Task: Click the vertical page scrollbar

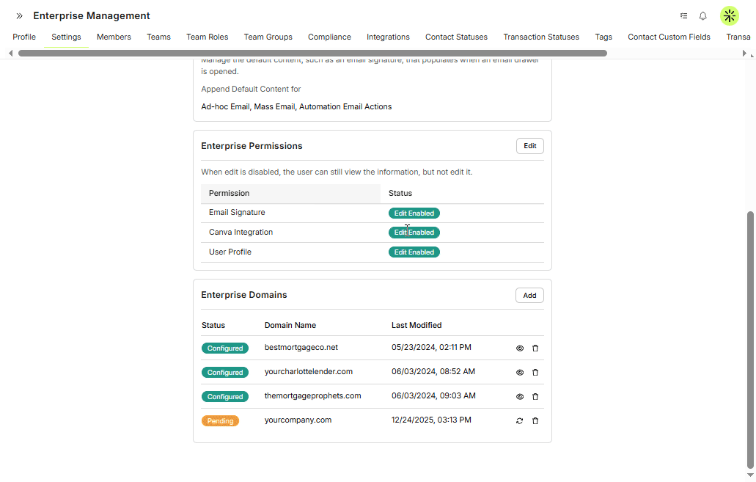Action: (x=750, y=337)
